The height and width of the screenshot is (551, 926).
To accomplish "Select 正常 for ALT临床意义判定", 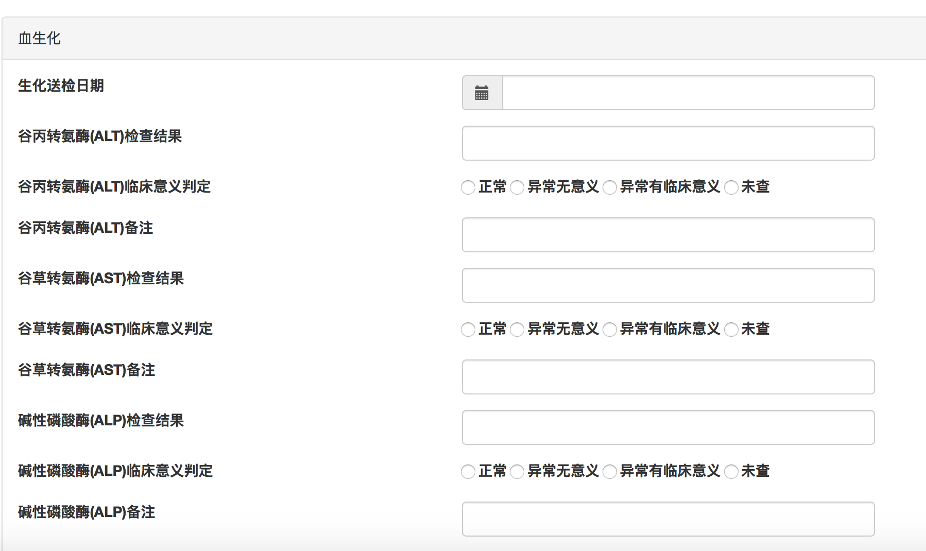I will tap(468, 187).
